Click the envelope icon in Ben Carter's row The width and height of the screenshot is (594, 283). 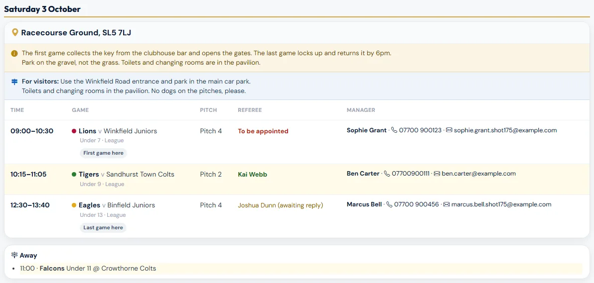pyautogui.click(x=437, y=174)
